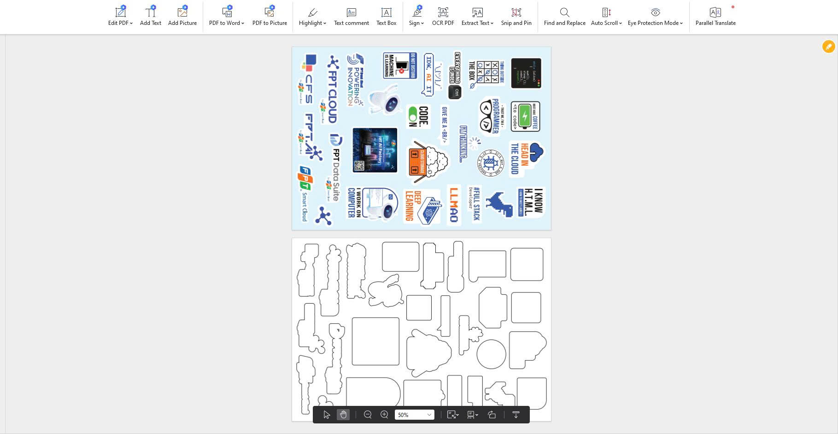
Task: Select the sticker outline cut-line page
Action: [x=422, y=329]
